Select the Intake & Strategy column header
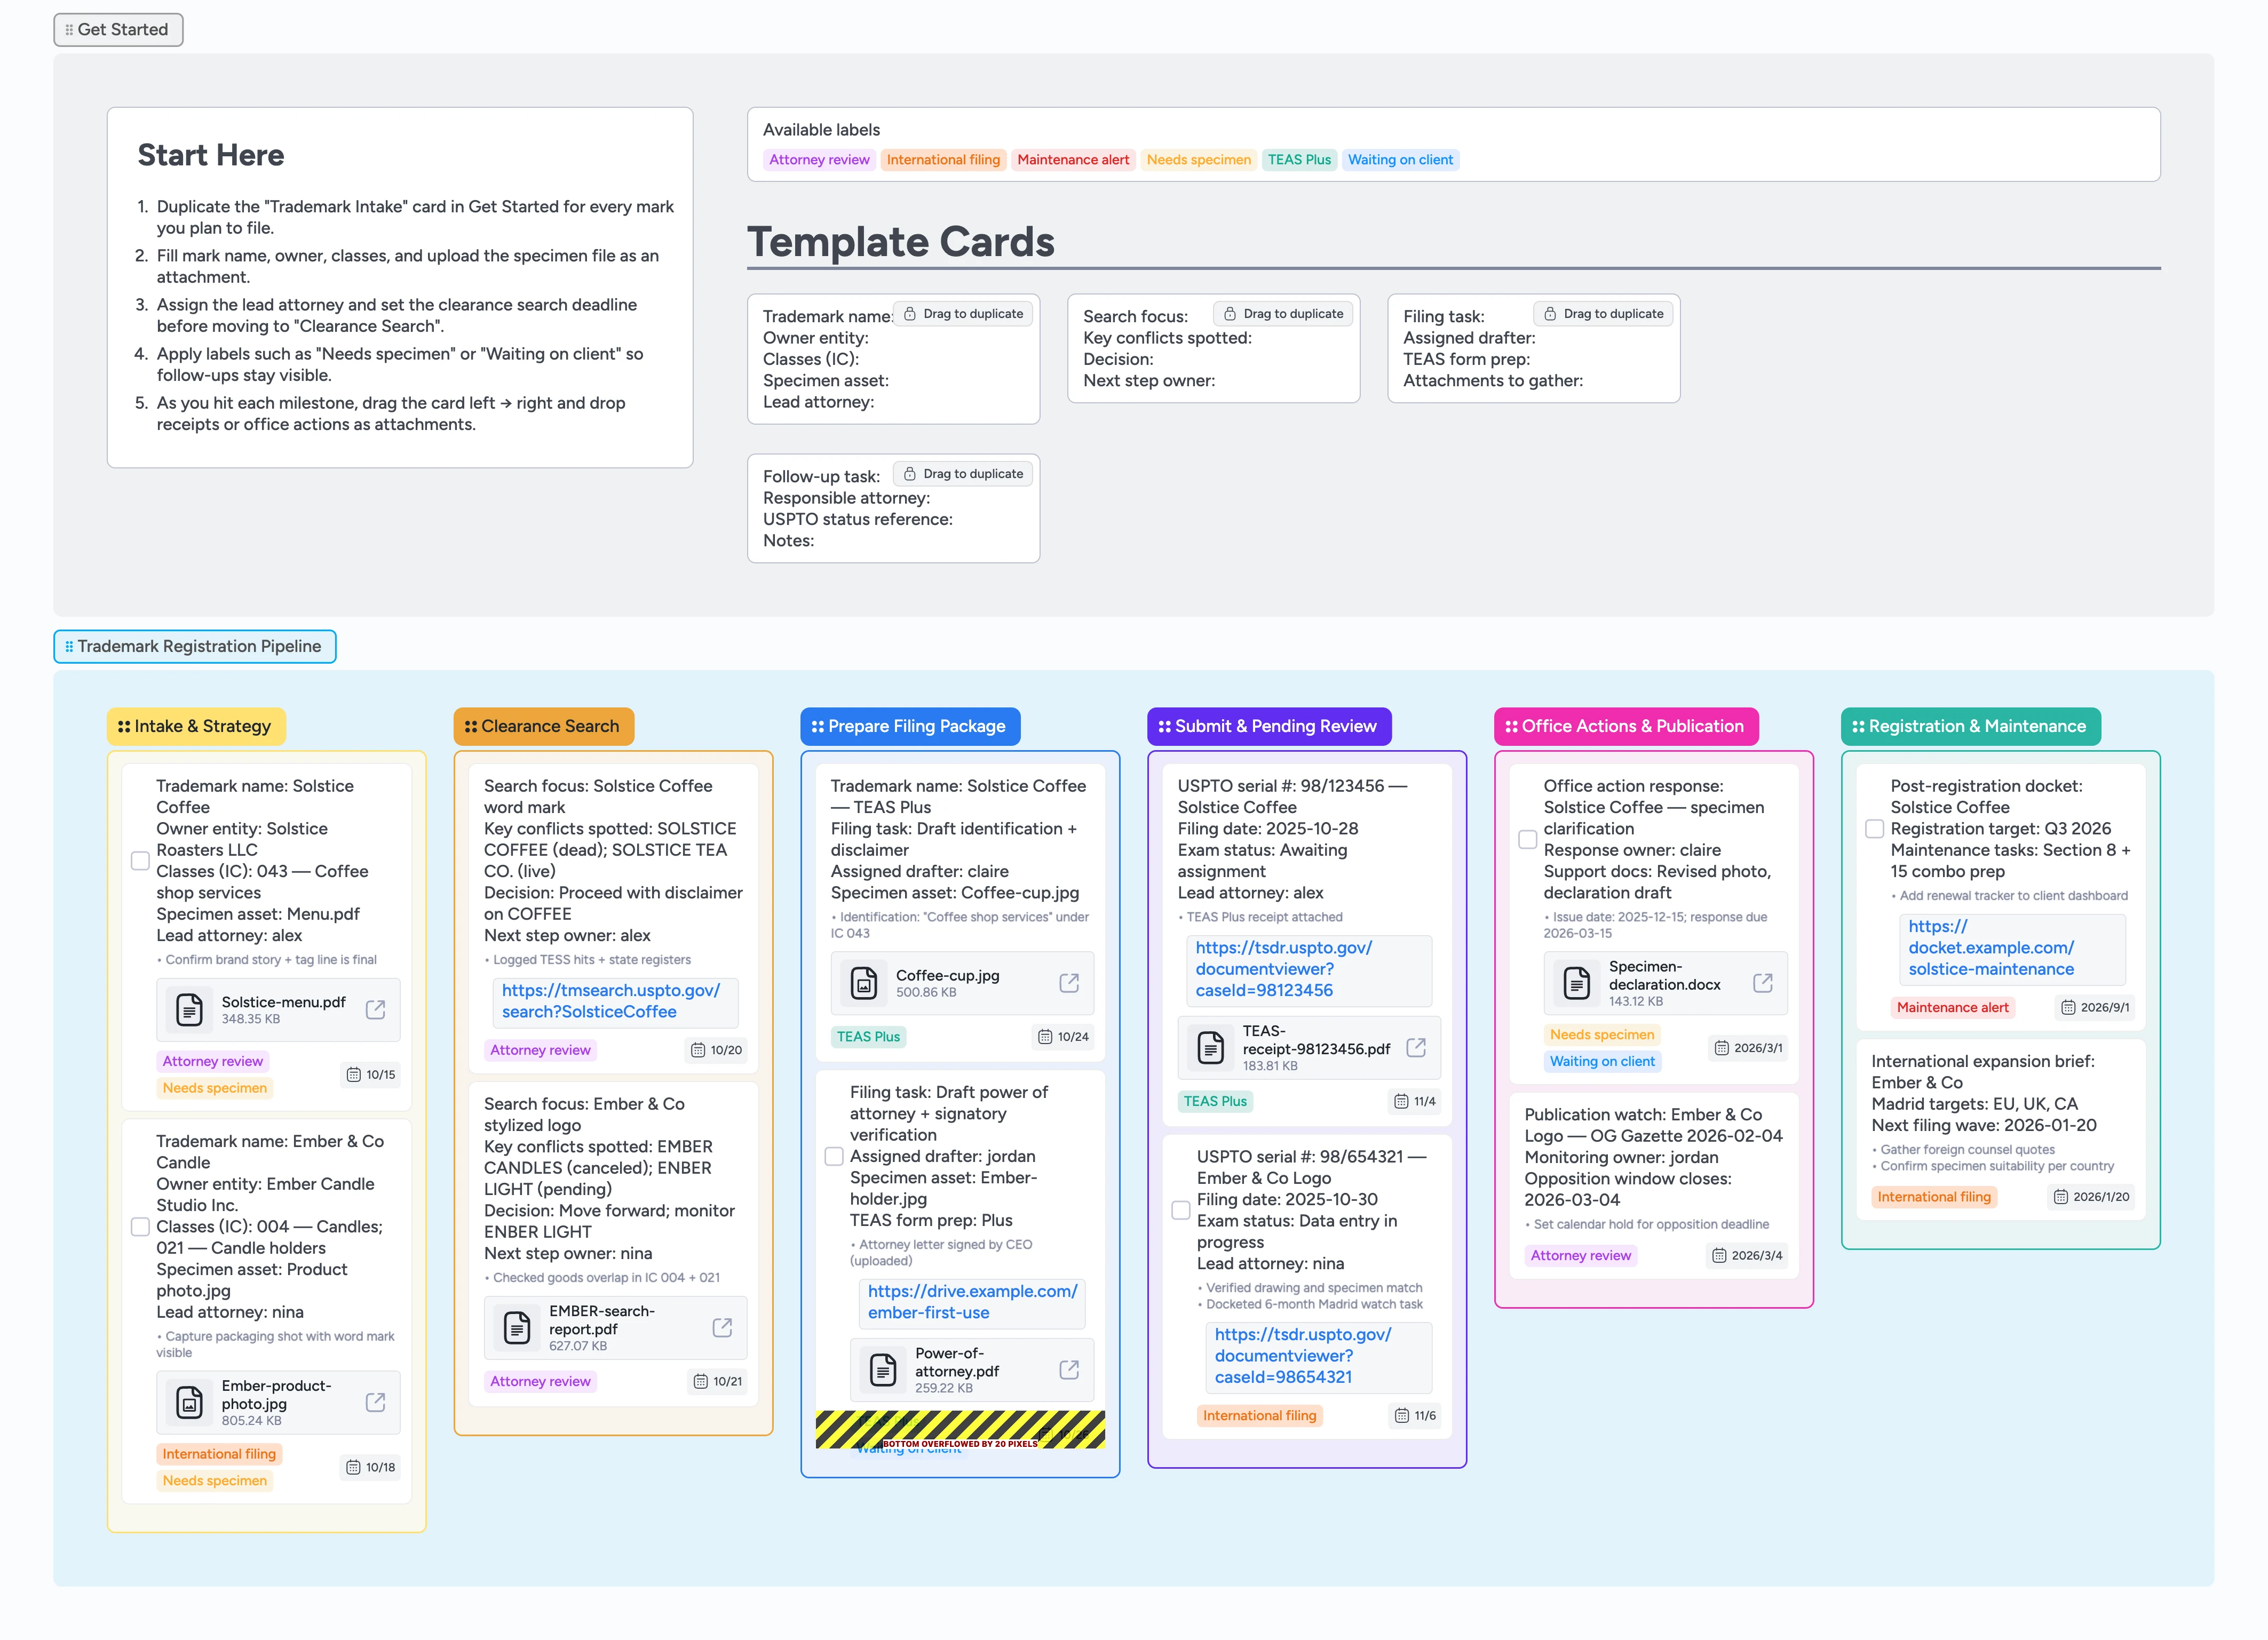 [196, 726]
